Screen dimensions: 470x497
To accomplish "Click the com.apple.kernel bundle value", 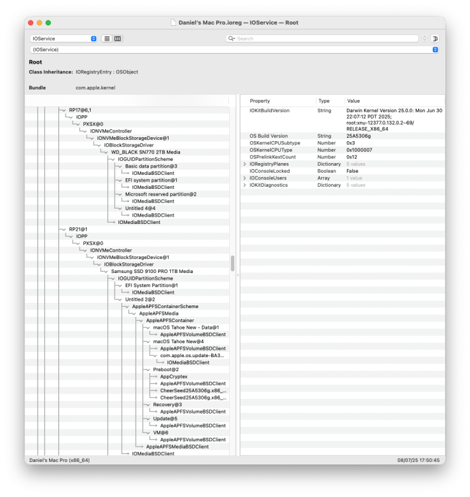I will click(95, 87).
